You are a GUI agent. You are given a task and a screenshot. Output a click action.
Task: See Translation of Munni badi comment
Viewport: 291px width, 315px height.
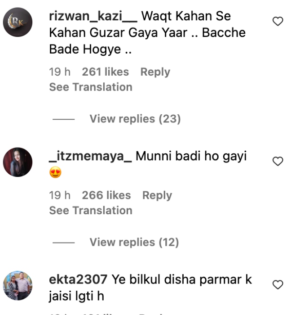click(x=91, y=210)
